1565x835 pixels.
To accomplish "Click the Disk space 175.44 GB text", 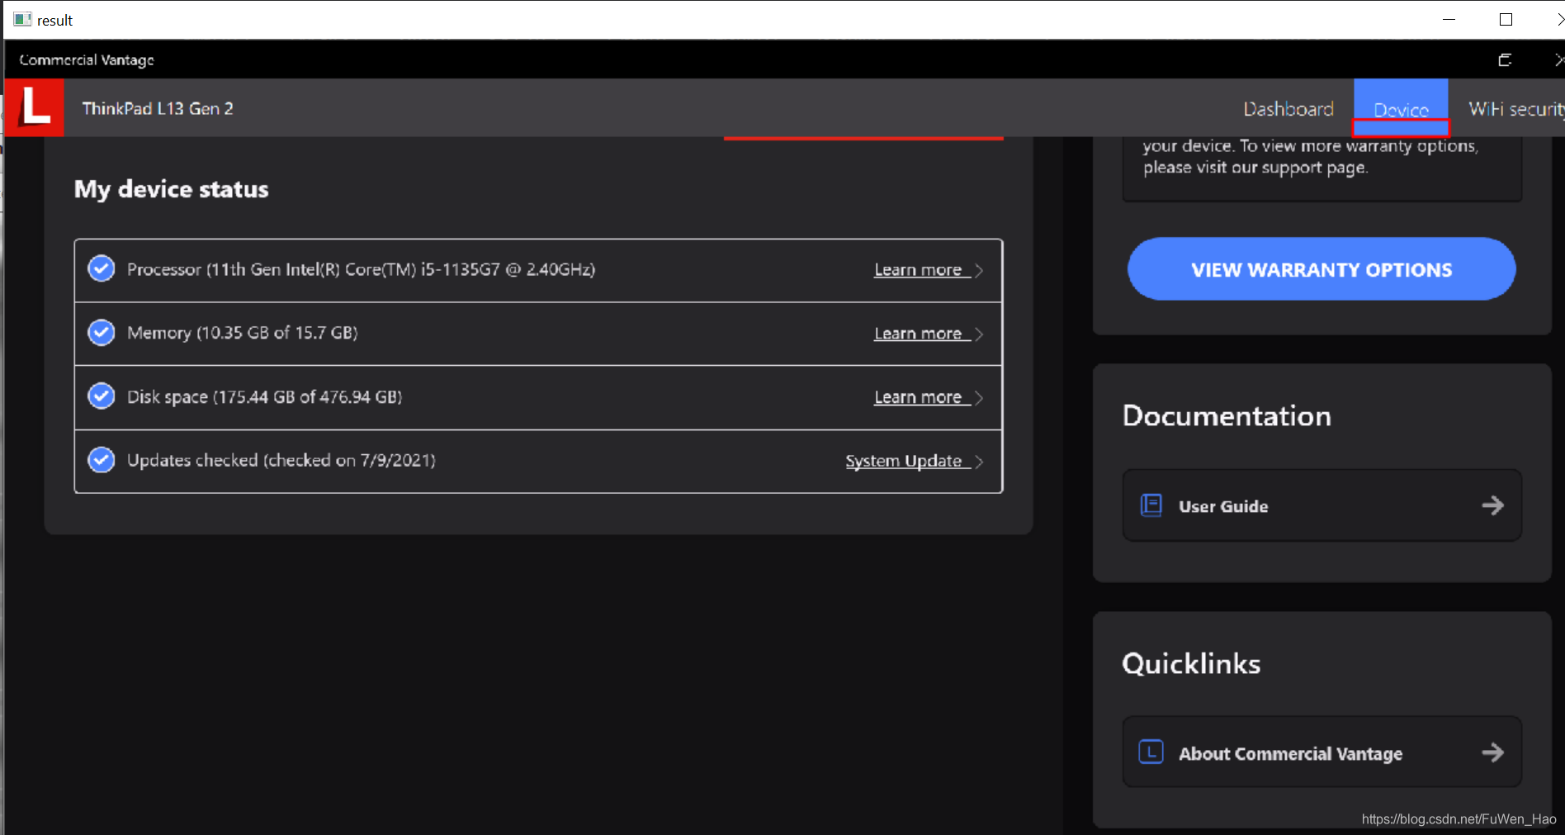I will (x=264, y=396).
